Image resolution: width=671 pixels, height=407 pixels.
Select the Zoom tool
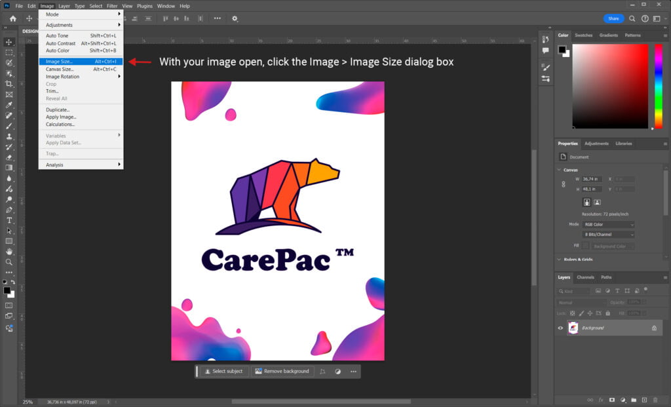9,262
